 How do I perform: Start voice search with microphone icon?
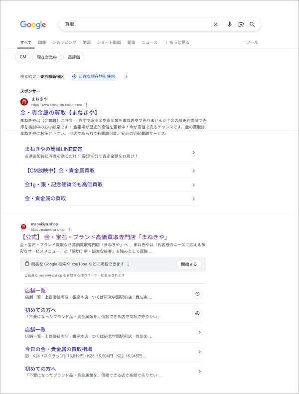click(x=229, y=24)
